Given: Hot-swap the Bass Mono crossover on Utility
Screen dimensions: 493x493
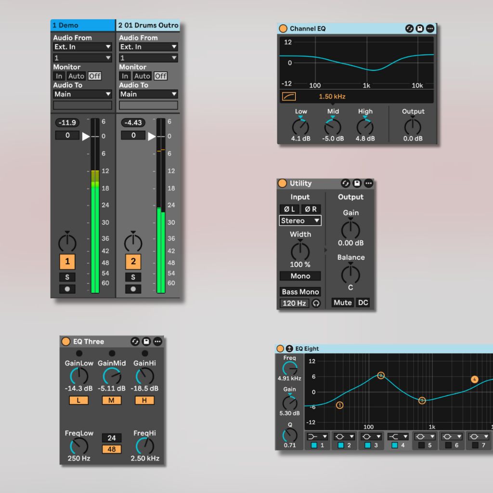Looking at the screenshot, I should (x=316, y=302).
